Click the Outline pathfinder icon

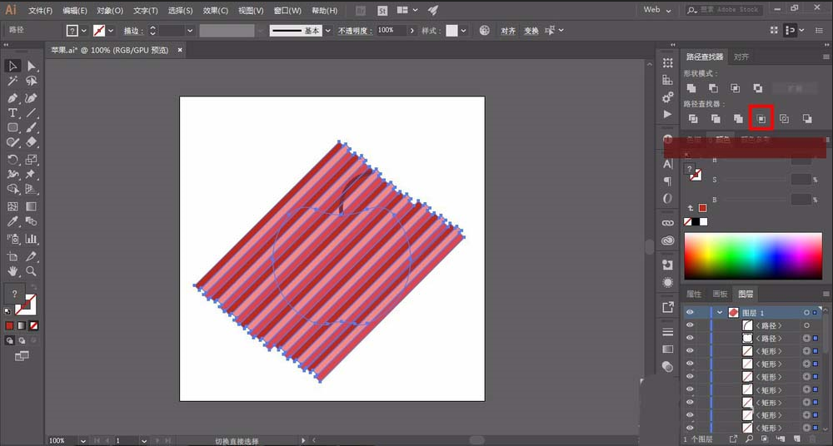pos(784,119)
